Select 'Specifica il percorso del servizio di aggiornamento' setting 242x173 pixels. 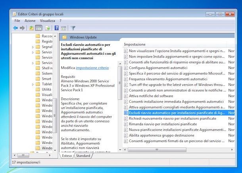tap(177, 73)
